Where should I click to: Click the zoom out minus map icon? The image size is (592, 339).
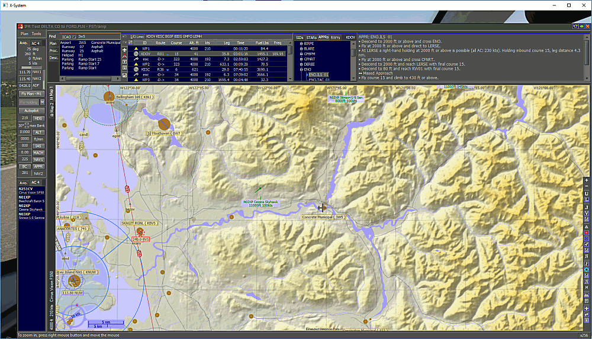pos(587,186)
